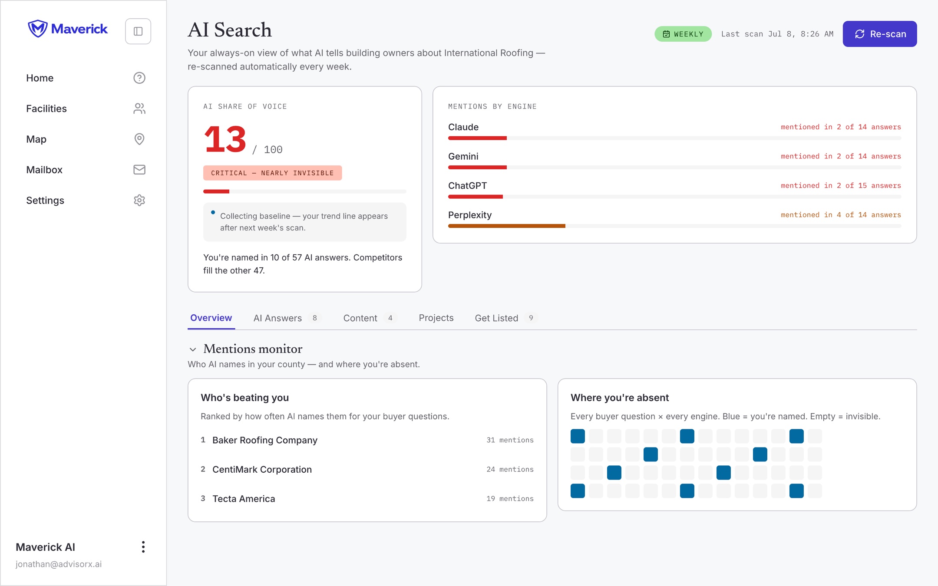Screen dimensions: 938x586
Task: Click '19 mentions' count
Action: (x=510, y=498)
